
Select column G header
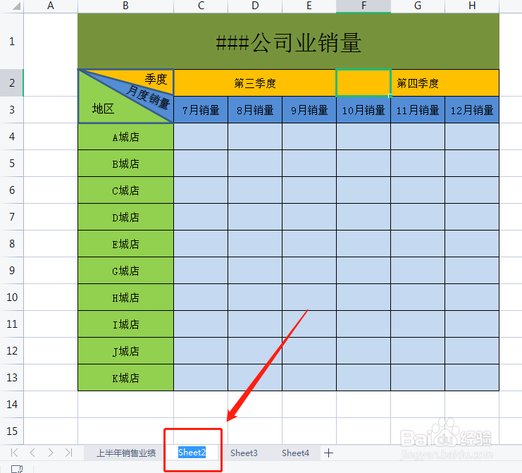(x=418, y=6)
